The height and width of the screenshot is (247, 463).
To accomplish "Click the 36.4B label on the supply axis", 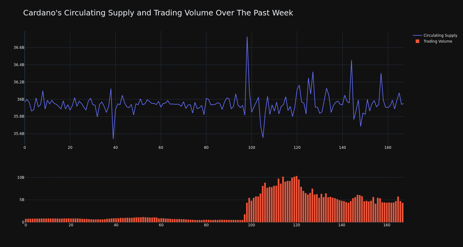I will pos(19,65).
